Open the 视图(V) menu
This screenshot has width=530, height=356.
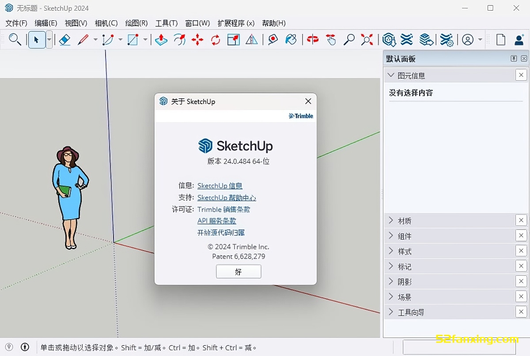76,23
